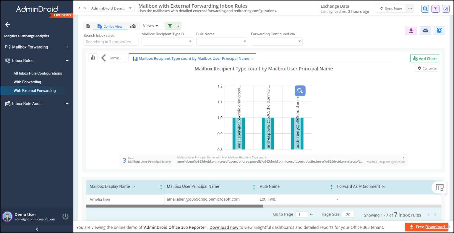
Task: Open the schedule report alarm icon
Action: pyautogui.click(x=439, y=30)
